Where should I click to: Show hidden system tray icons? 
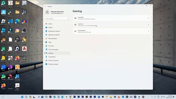(x=152, y=97)
